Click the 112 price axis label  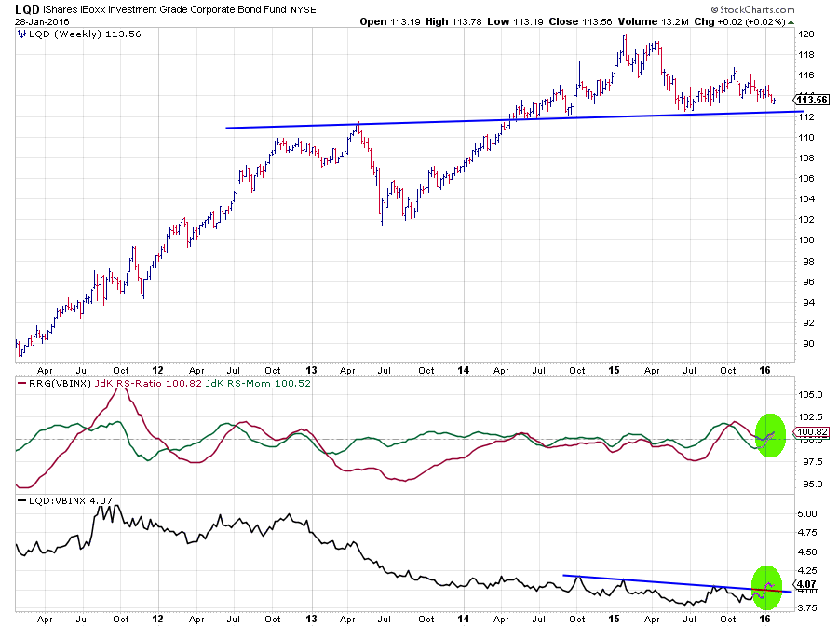(x=805, y=117)
